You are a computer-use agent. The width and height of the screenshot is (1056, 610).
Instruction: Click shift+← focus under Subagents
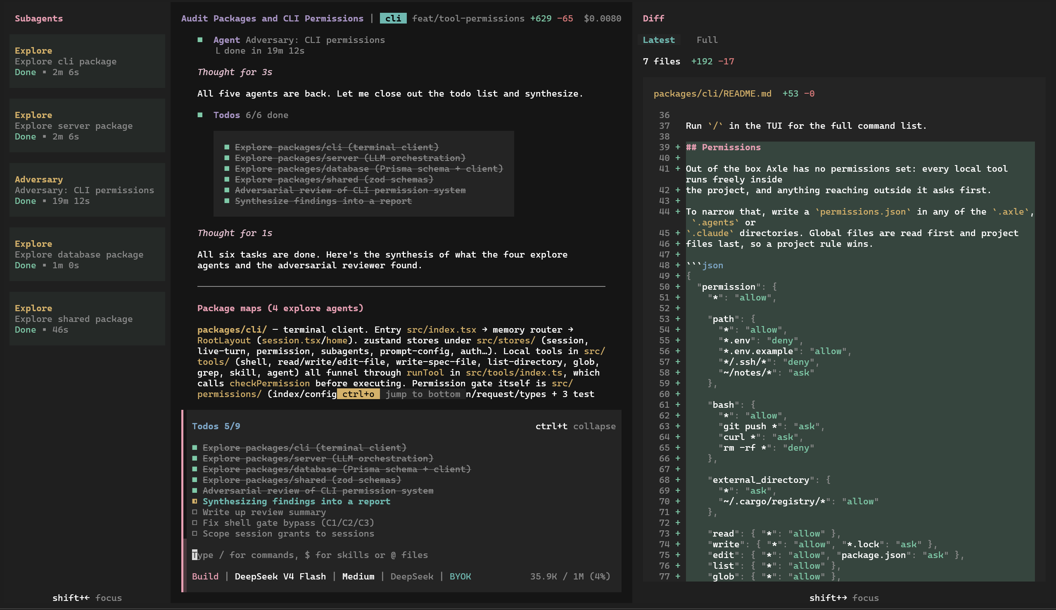coord(87,598)
